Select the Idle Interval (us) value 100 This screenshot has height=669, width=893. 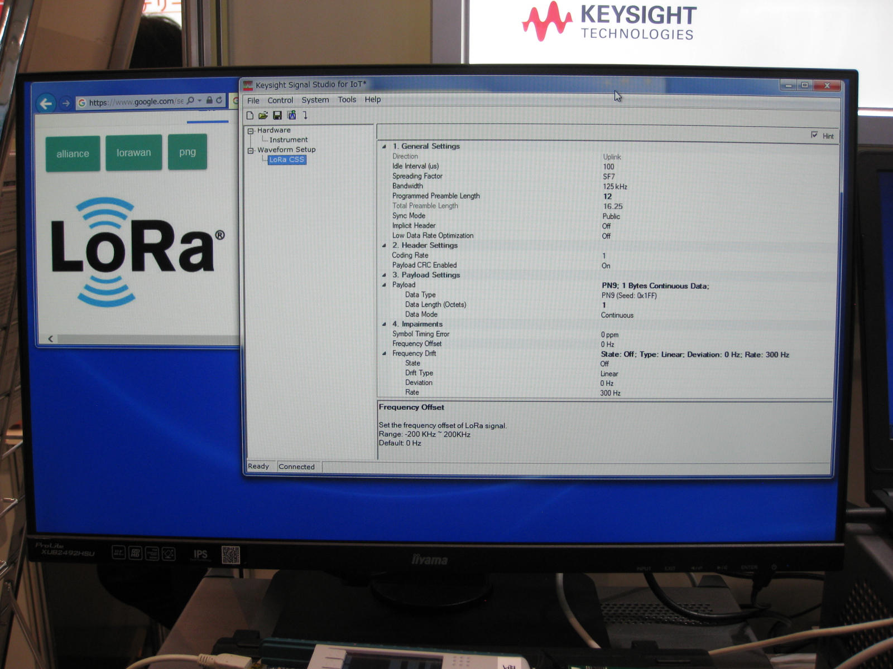point(608,167)
